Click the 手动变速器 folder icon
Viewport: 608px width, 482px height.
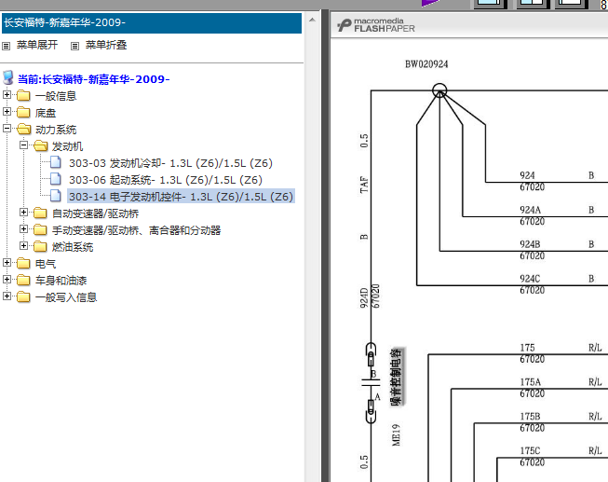coord(40,229)
